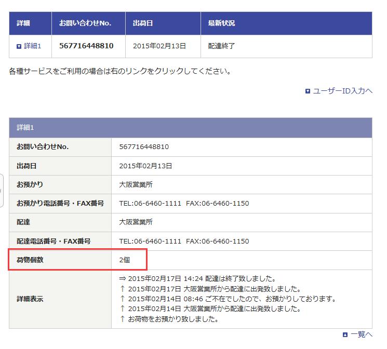Click the highlighted 荷物個数 row label
The width and height of the screenshot is (387, 349).
coord(30,260)
